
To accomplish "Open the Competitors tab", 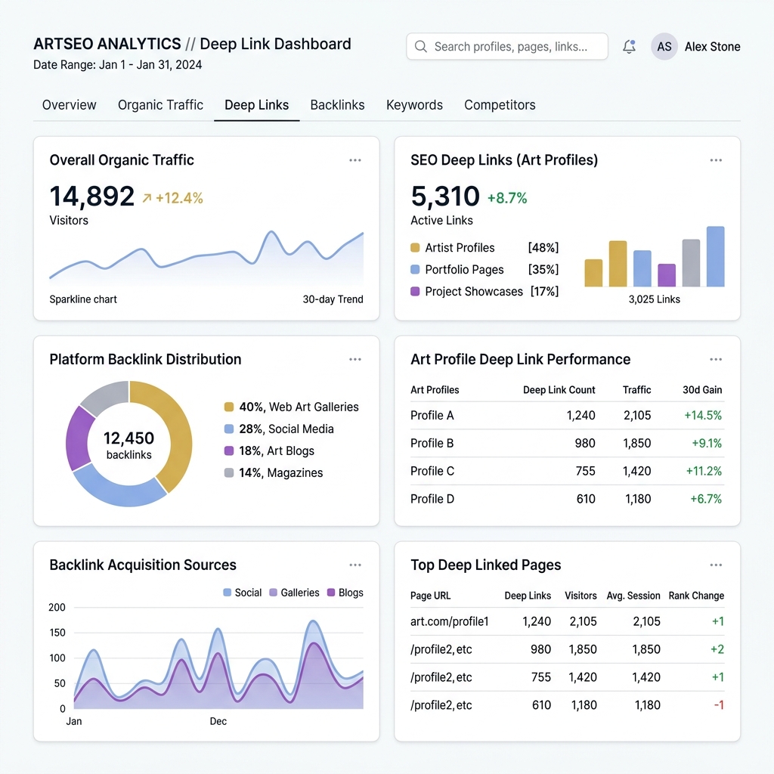I will [x=500, y=104].
